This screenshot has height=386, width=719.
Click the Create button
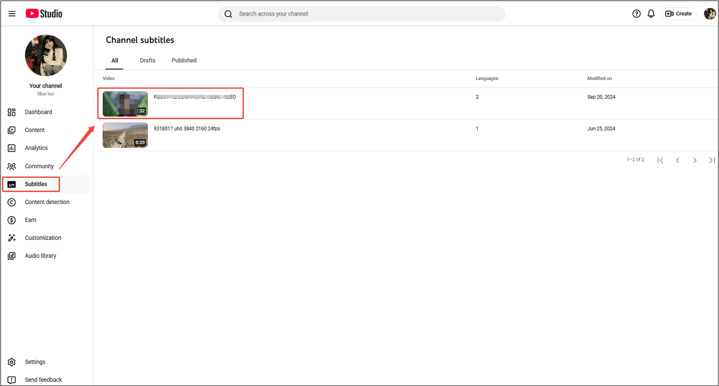[679, 14]
